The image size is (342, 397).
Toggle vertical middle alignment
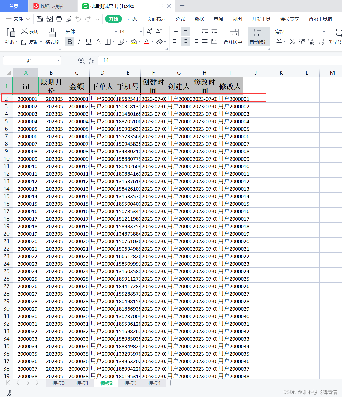186,32
